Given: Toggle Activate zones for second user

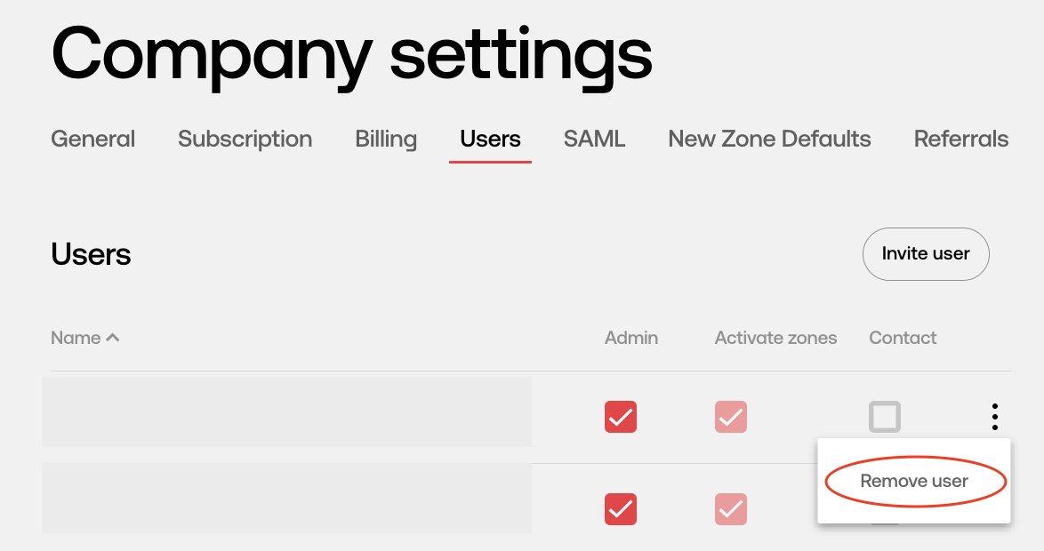Looking at the screenshot, I should point(731,509).
